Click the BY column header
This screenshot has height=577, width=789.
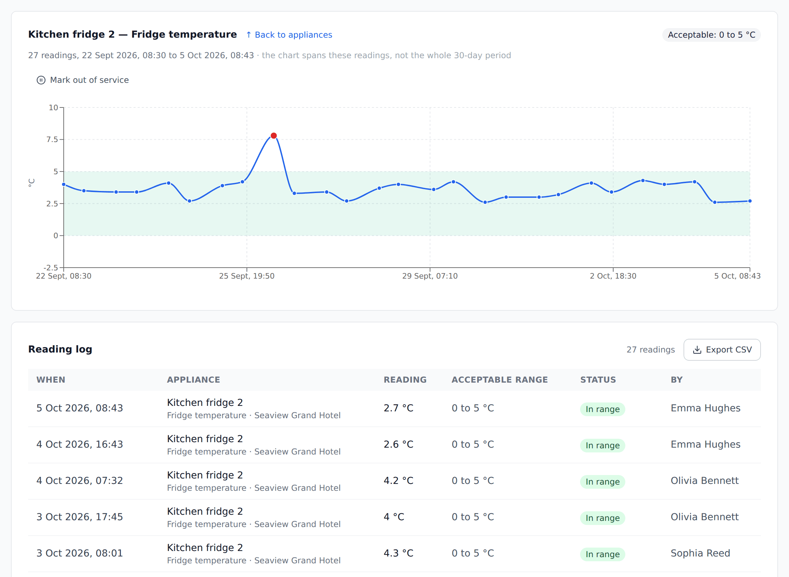pos(676,380)
